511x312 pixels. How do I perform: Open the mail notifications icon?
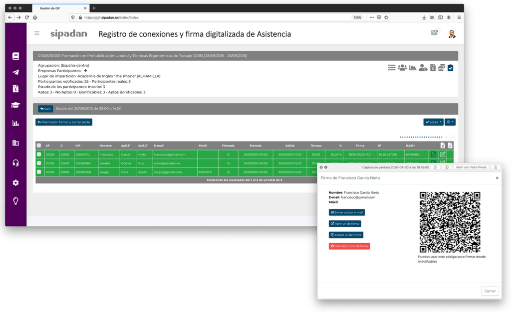(x=435, y=32)
